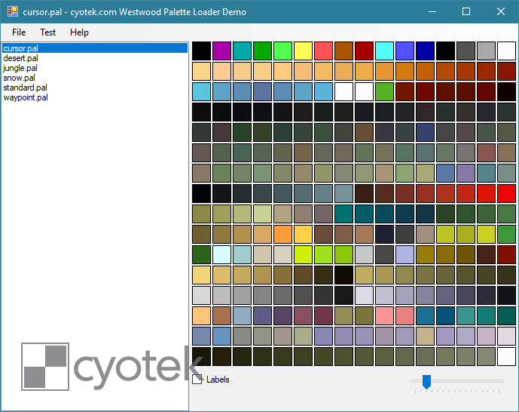
Task: Pick the lime yellow swatch in eleventh row
Action: click(x=304, y=254)
